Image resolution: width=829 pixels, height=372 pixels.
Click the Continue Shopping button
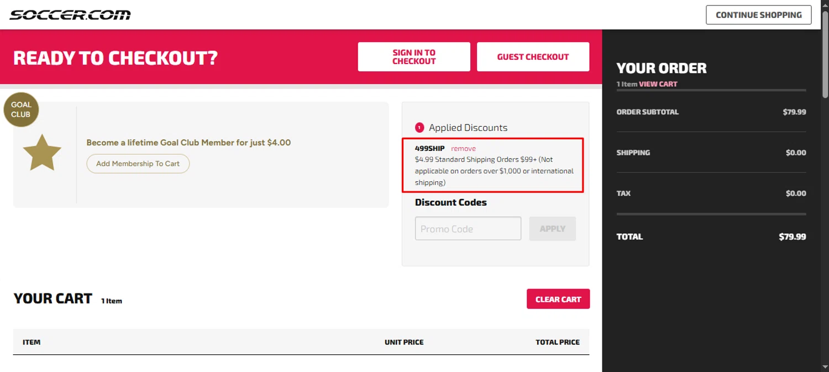[758, 15]
